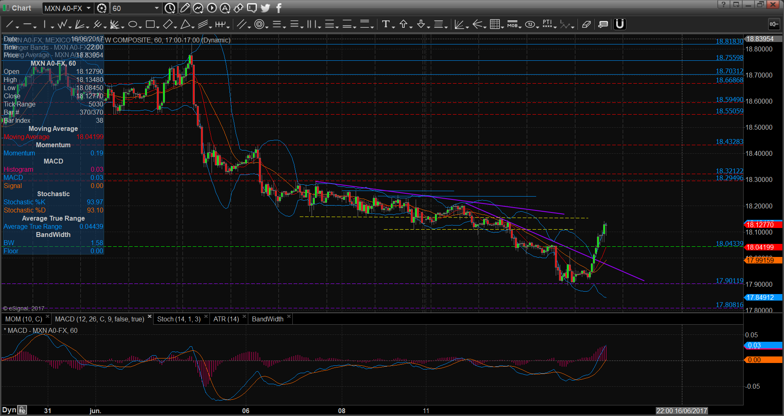Select the zigzag wave drawing tool

point(62,24)
